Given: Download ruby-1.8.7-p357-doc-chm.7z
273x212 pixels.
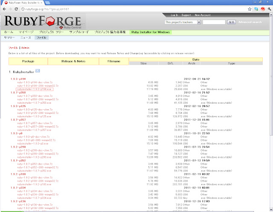Looking at the screenshot, I should click(35, 123).
